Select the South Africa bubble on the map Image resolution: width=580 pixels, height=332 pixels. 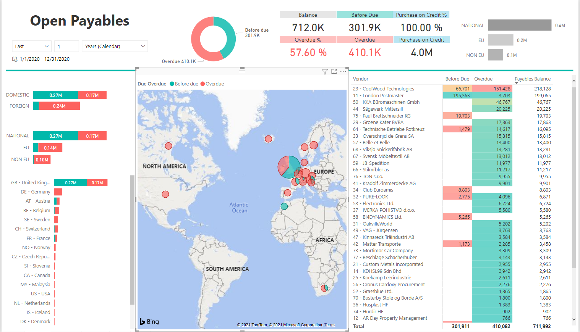coord(324,288)
